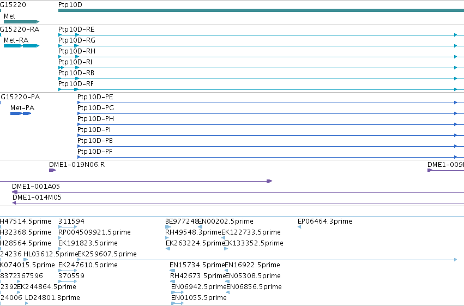Select the Ptp10D-RB transcript label
464x306 pixels.
pos(76,73)
